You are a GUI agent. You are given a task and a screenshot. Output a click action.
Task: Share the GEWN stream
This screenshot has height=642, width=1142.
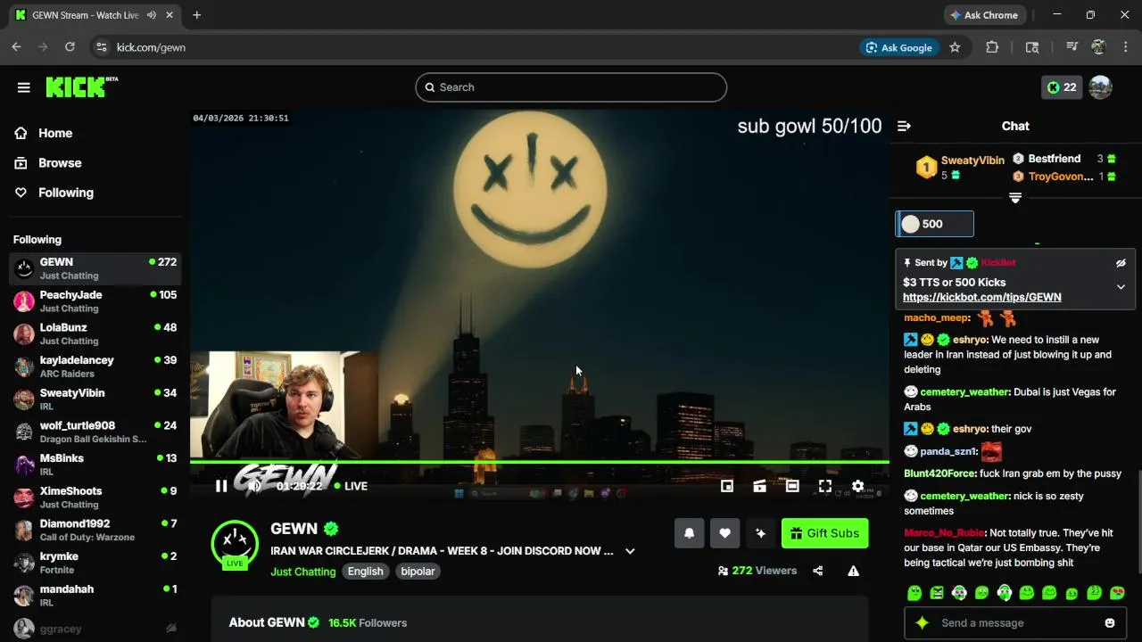coord(818,571)
